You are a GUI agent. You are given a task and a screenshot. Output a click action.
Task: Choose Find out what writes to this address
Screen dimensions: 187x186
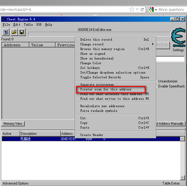click(115, 99)
